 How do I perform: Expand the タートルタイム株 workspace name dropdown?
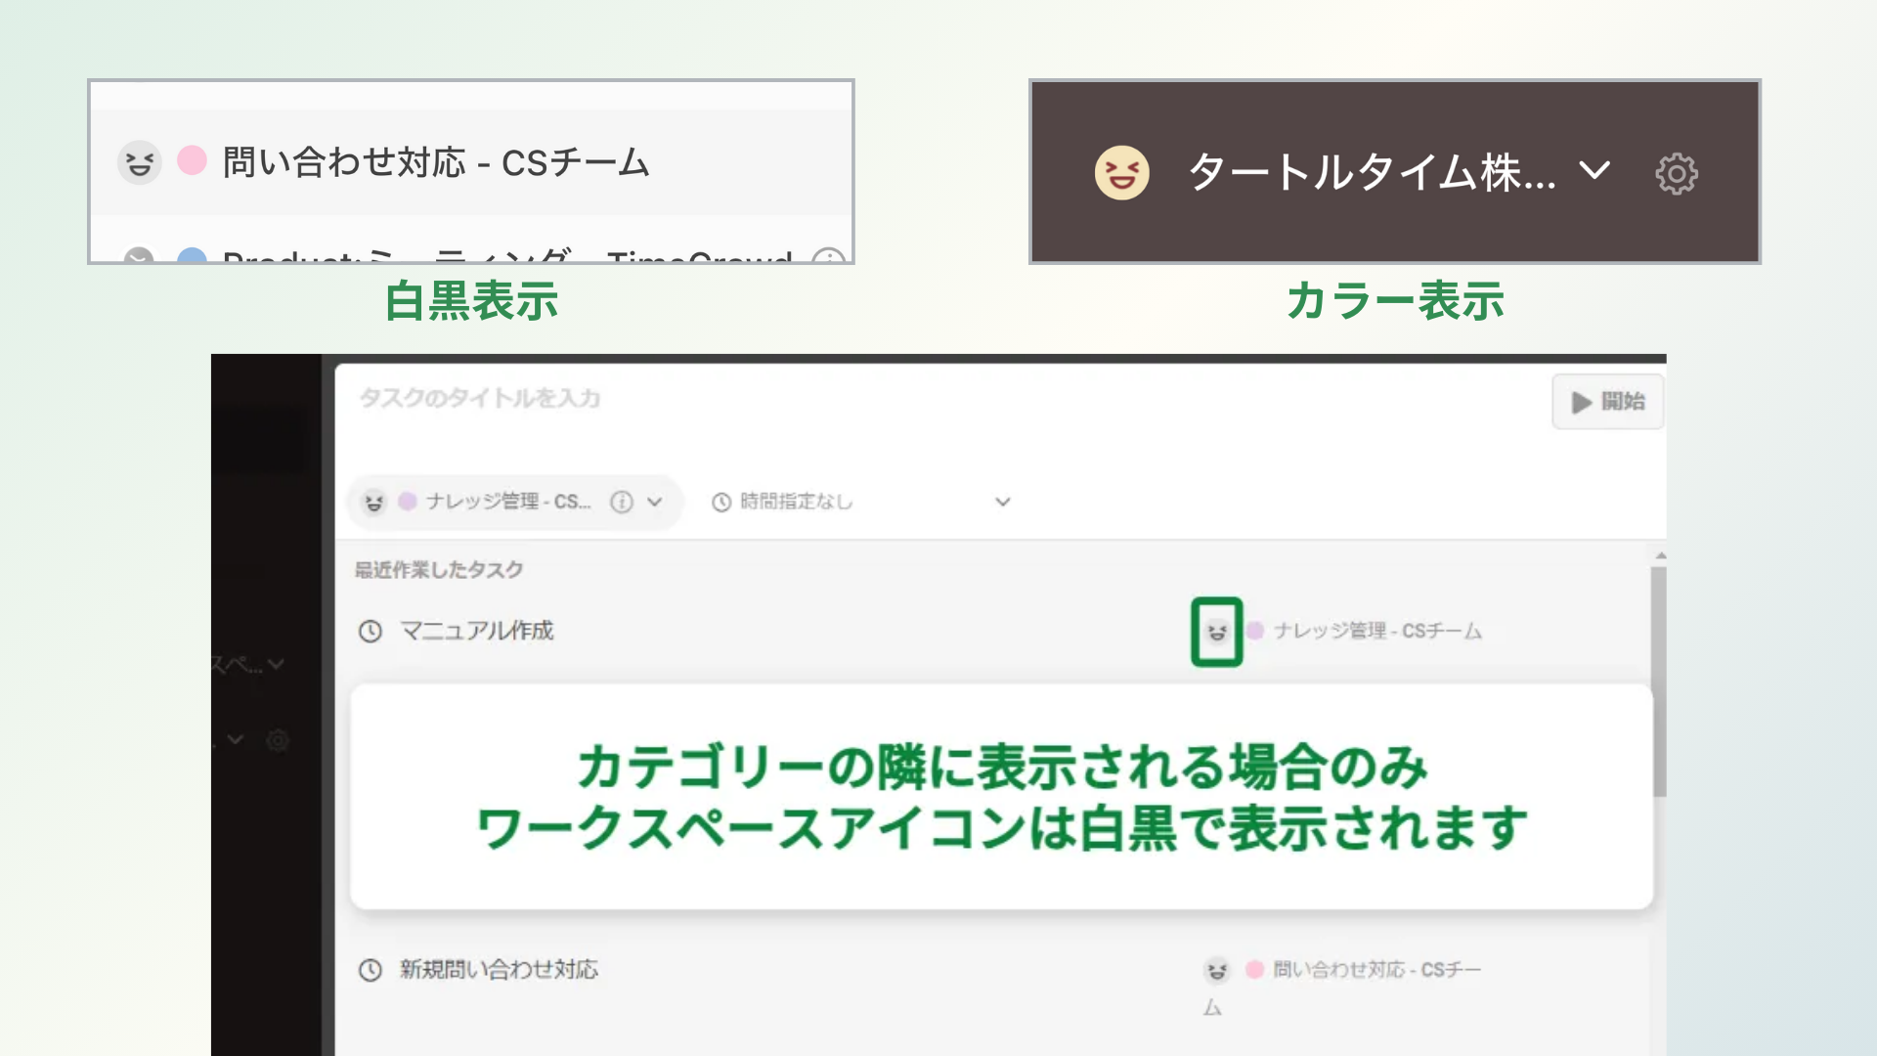click(1595, 172)
